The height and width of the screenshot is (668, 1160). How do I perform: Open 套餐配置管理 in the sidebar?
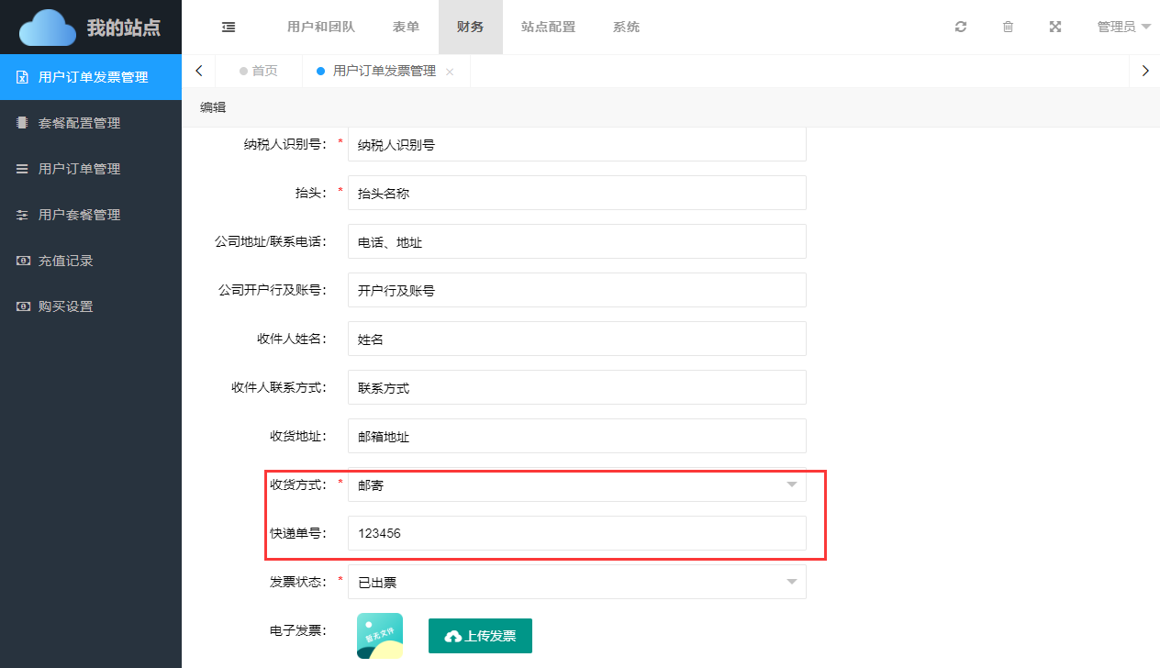pos(79,123)
